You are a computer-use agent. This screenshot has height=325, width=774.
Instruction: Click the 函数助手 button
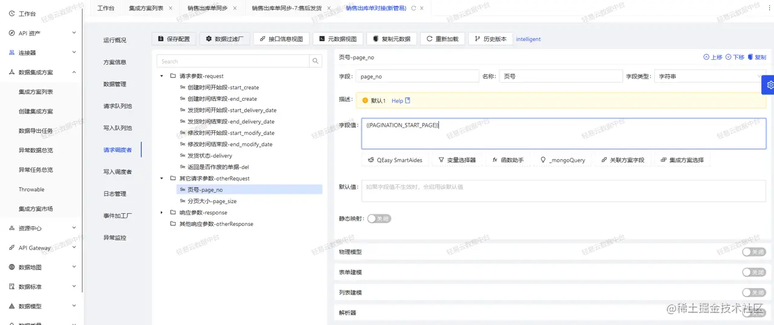click(508, 160)
